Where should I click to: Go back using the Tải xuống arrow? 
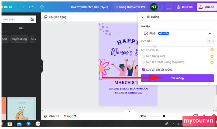tap(142, 17)
